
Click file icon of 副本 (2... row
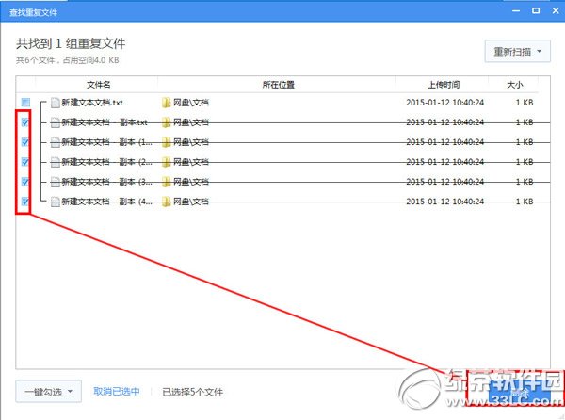click(x=56, y=162)
